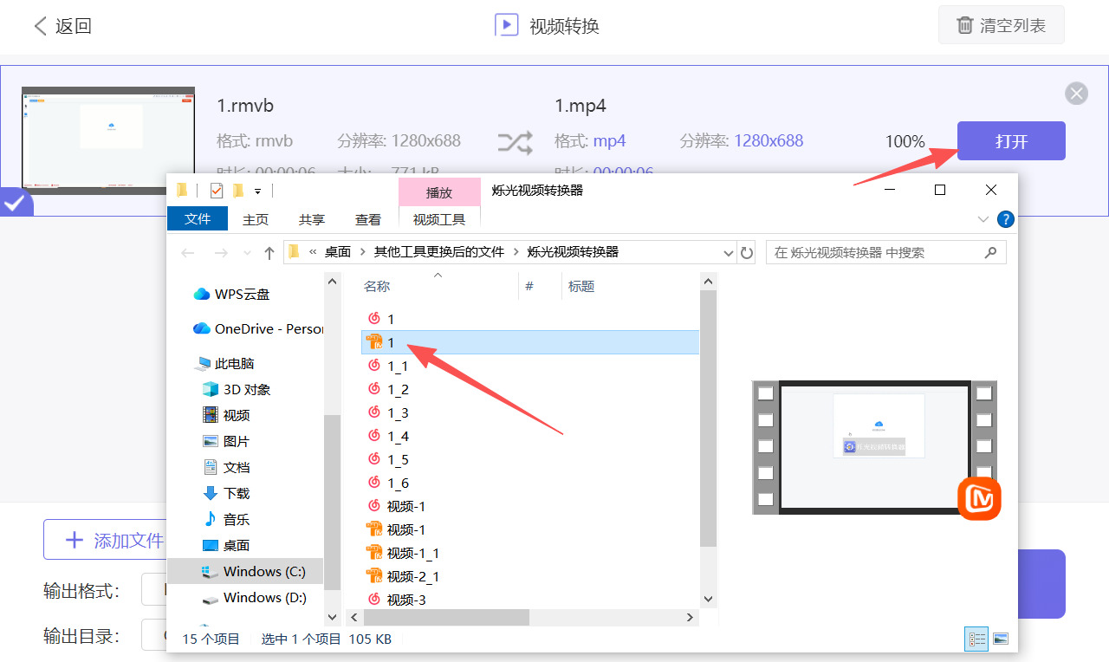Click the file list horizontal scrollbar right arrow

tap(691, 618)
